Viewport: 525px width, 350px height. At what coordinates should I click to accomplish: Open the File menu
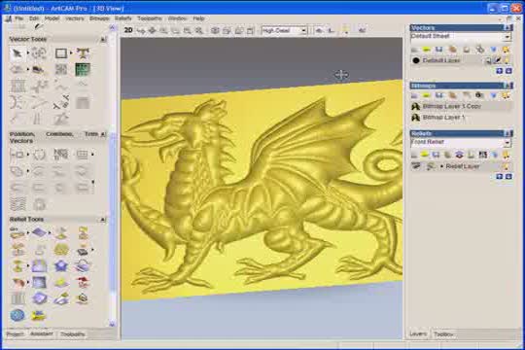coord(19,18)
